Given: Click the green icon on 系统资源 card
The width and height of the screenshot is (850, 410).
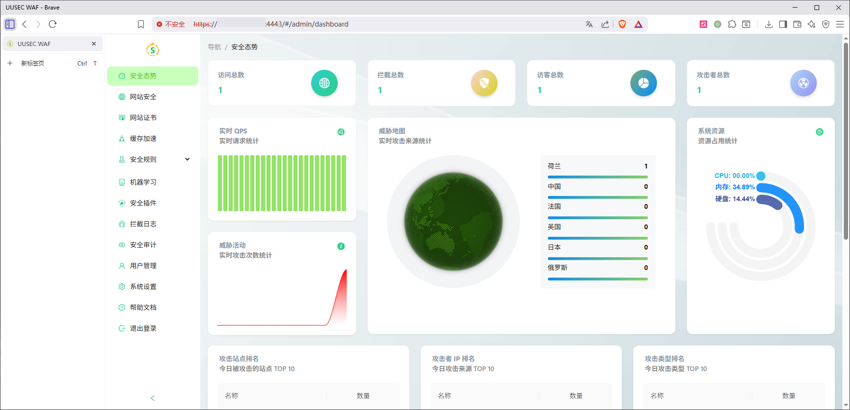Looking at the screenshot, I should [820, 132].
